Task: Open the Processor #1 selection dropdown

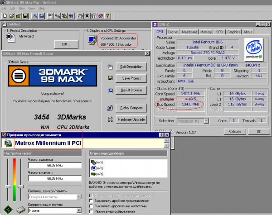Action: coord(206,121)
